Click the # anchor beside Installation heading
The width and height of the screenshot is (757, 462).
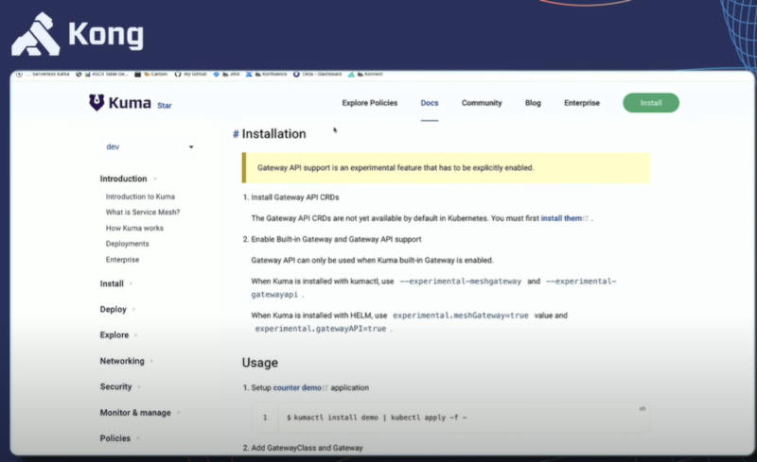click(236, 134)
